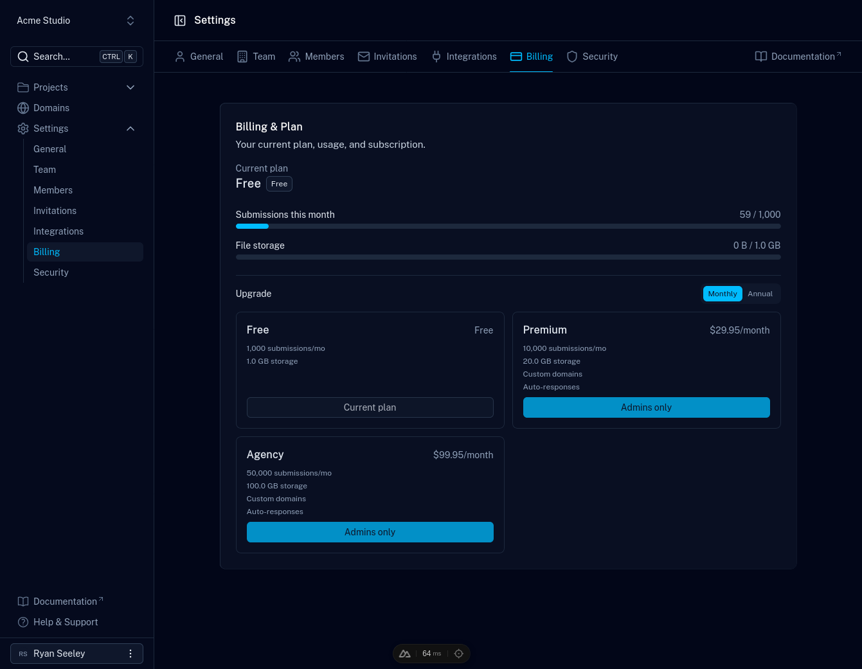The height and width of the screenshot is (669, 862).
Task: Switch to the Invitations tab
Action: click(x=387, y=57)
